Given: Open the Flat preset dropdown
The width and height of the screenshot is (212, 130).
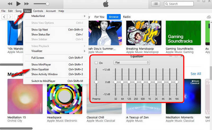Looking at the screenshot, I should click(x=132, y=62).
